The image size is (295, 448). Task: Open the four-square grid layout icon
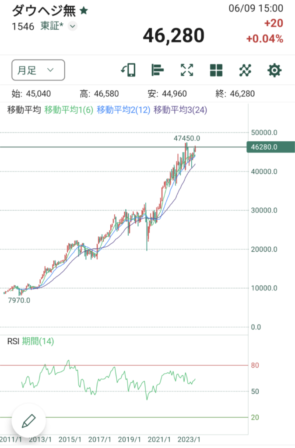point(216,70)
